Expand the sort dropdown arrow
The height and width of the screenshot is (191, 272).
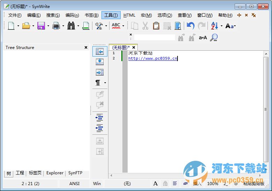221,26
